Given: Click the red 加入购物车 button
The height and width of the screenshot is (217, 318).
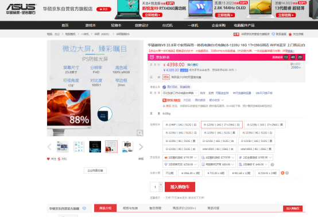Looking at the screenshot, I should (180, 187).
